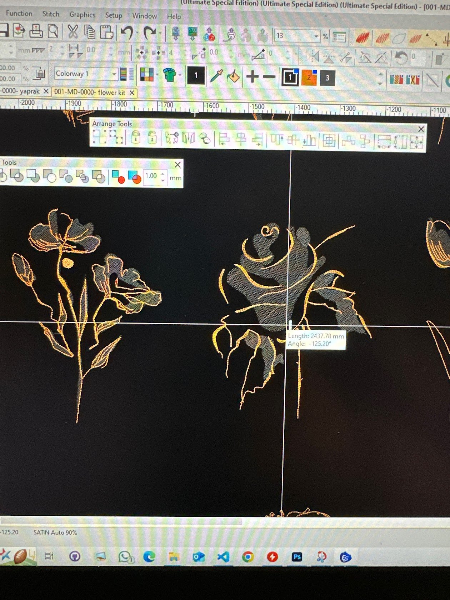Screen dimensions: 450x600
Task: Select the eyedropper color picker tool
Action: coord(216,76)
